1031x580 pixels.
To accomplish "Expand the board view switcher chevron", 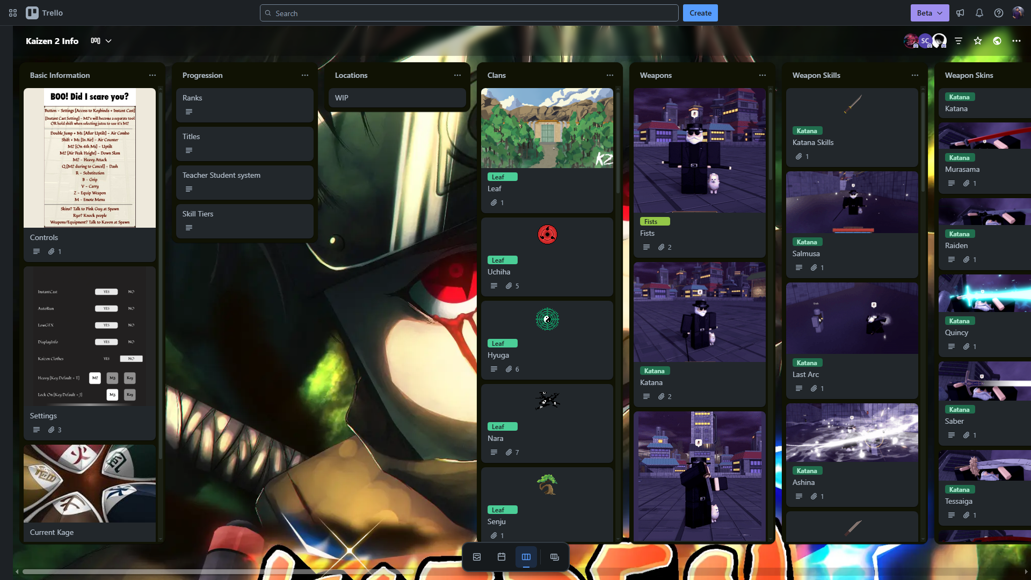I will point(108,41).
